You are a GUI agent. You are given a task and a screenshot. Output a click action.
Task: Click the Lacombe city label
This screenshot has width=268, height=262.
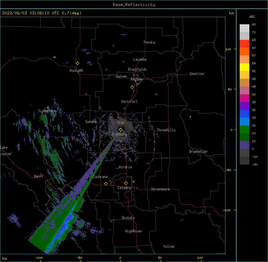pos(140,59)
